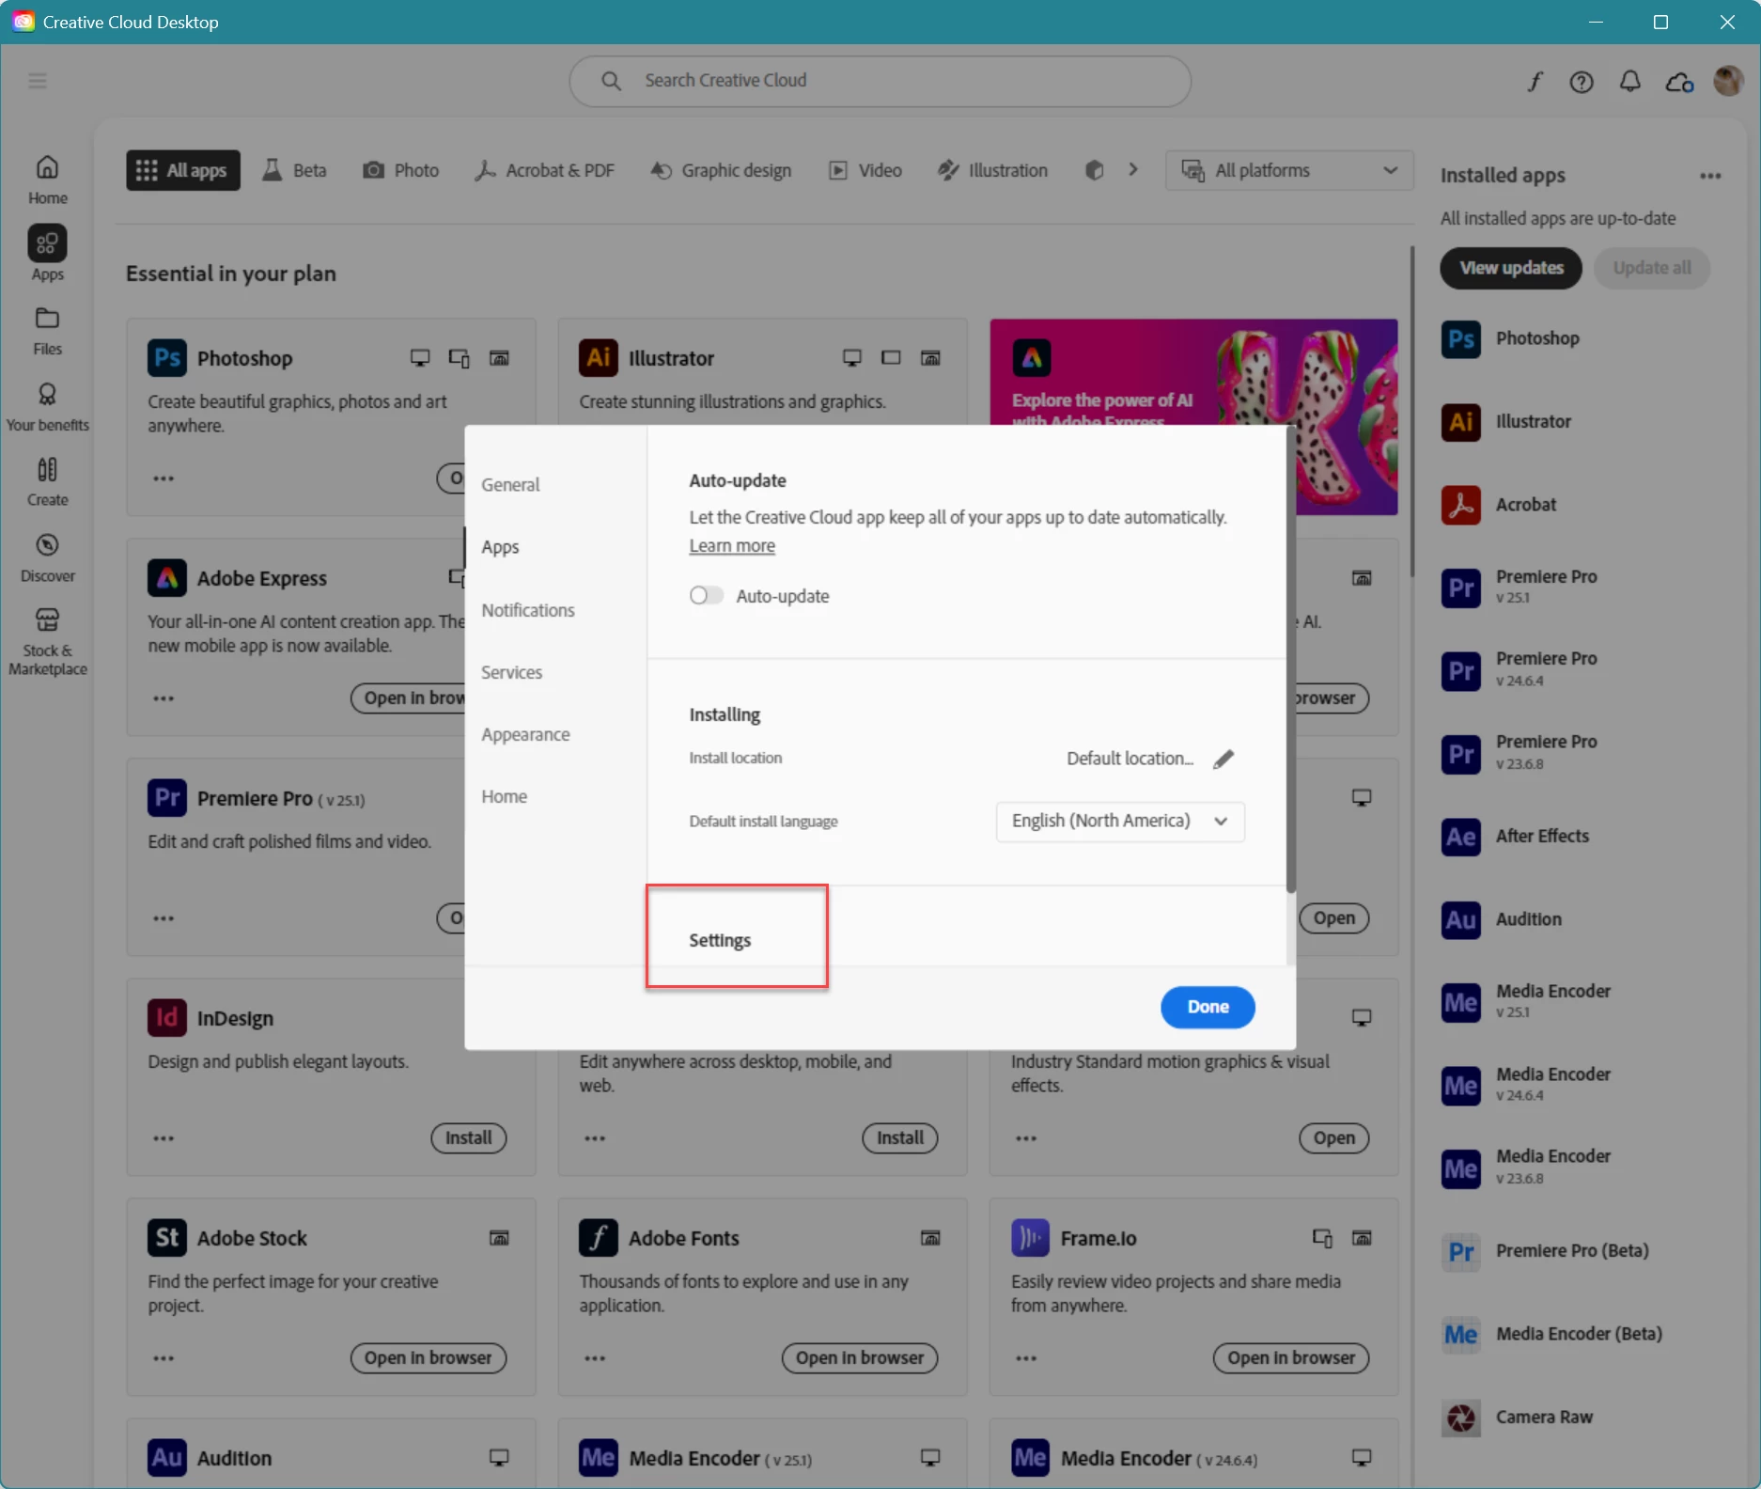The image size is (1761, 1489).
Task: Open the Adobe Fonts icon in header
Action: [1535, 82]
